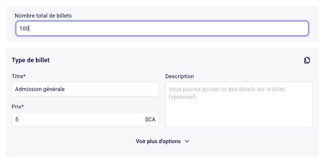Click the Vous pouvez ajouter placeholder line
The width and height of the screenshot is (324, 161).
click(227, 89)
